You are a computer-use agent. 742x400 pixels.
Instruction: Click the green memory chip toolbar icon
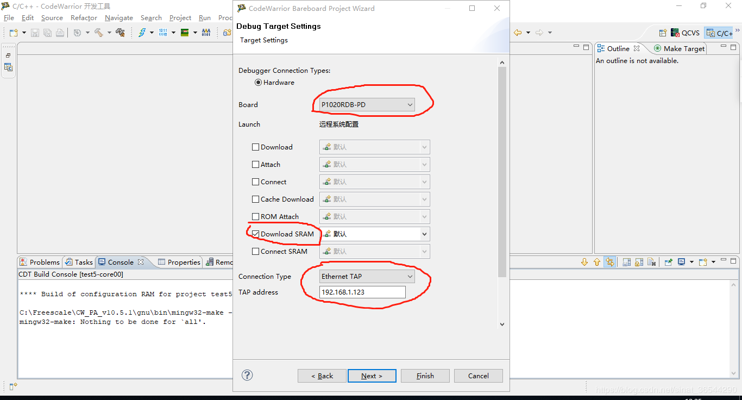[x=185, y=33]
